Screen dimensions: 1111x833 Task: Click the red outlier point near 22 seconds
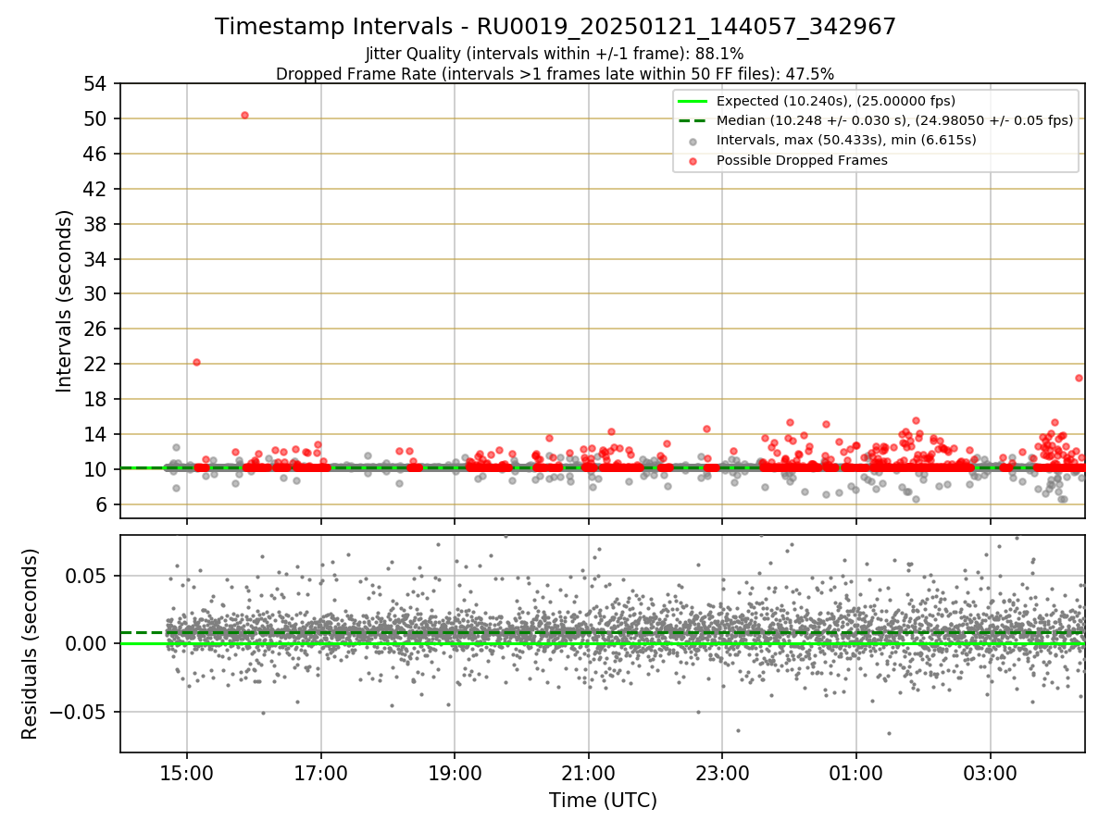[x=196, y=362]
